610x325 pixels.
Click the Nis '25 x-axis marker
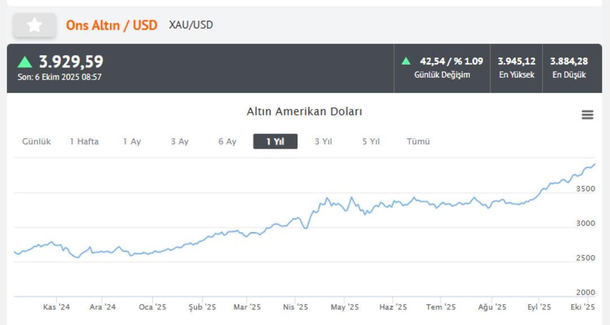295,308
